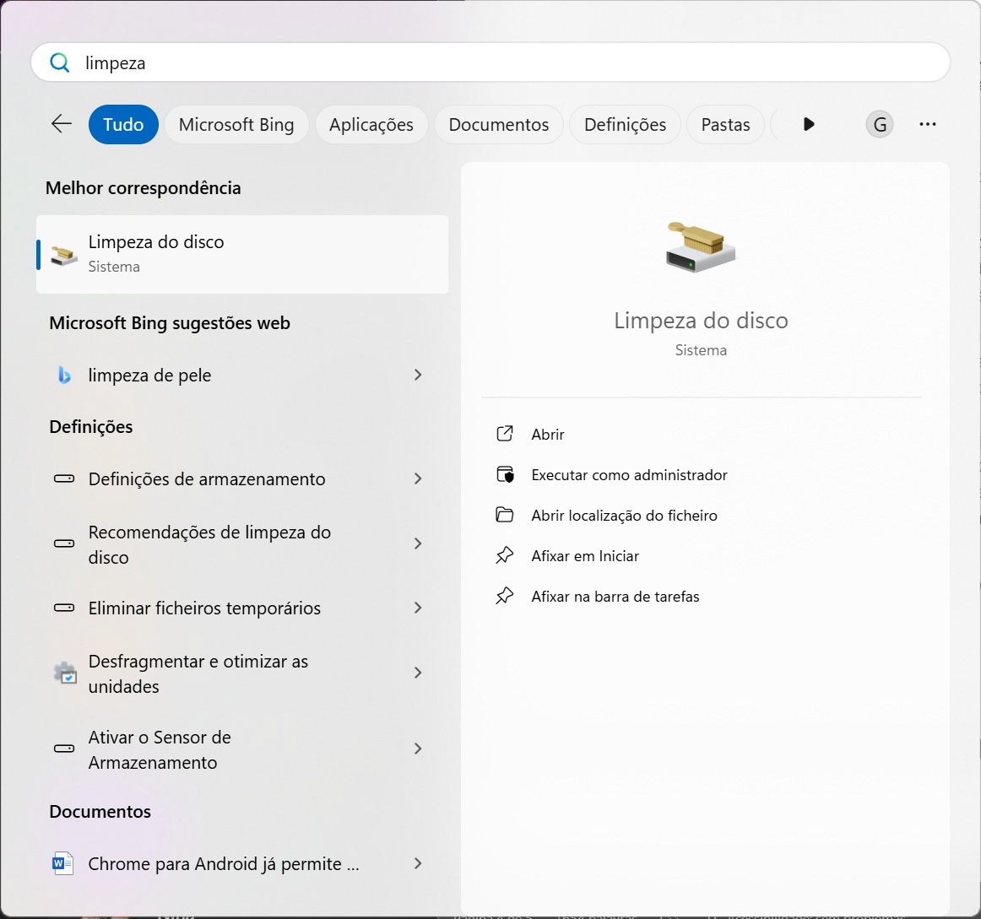Click the back arrow icon
The width and height of the screenshot is (981, 919).
click(x=62, y=124)
